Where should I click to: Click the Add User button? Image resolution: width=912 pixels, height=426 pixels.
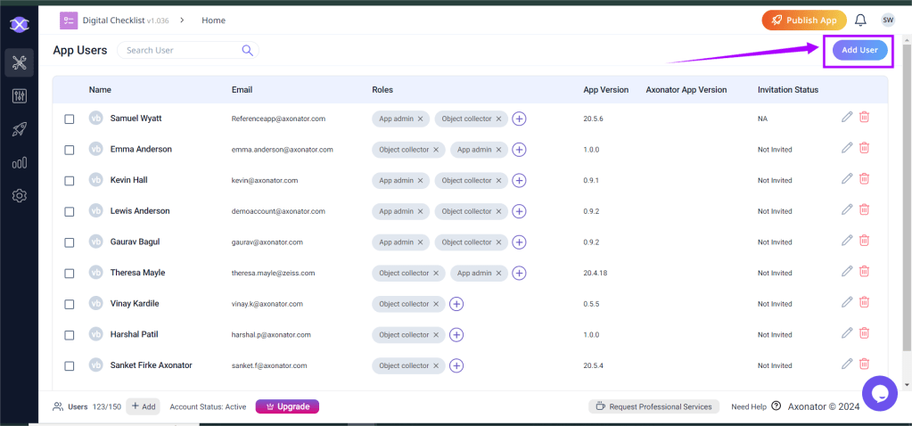coord(859,50)
